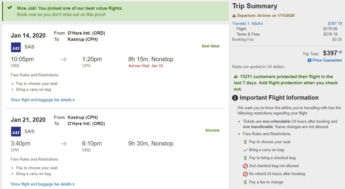Click the Best Value label on the outbound flight
Image resolution: width=345 pixels, height=189 pixels.
tap(211, 46)
